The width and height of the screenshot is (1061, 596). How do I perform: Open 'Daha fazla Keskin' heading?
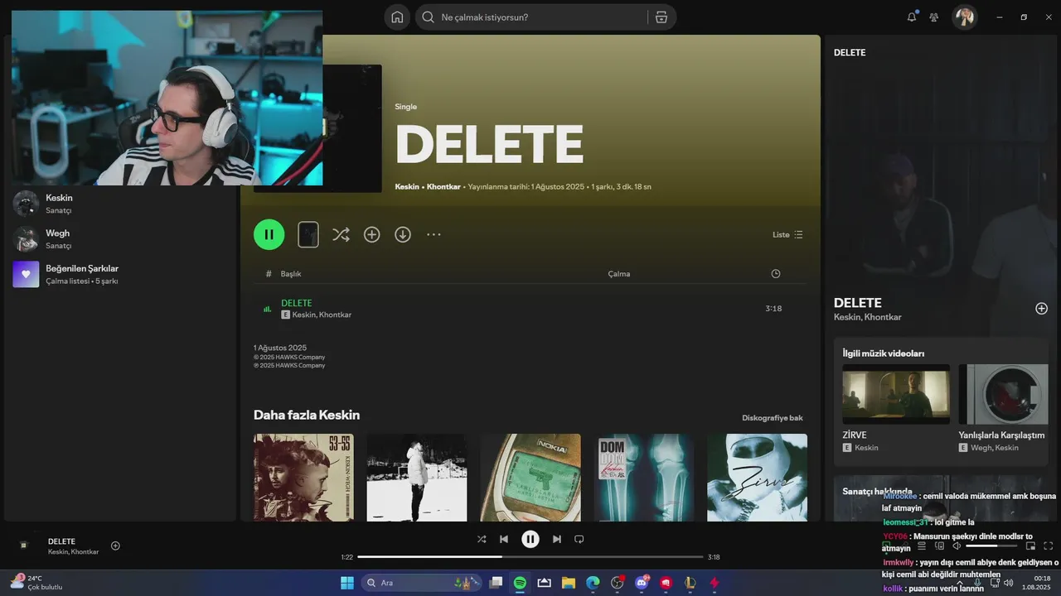click(307, 415)
